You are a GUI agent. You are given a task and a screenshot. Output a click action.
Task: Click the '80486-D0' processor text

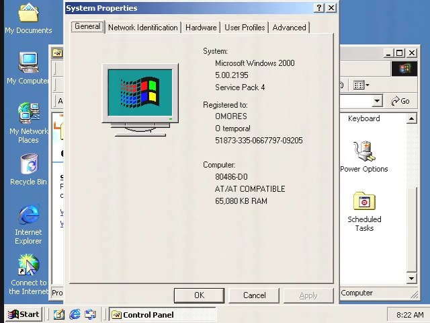click(231, 177)
